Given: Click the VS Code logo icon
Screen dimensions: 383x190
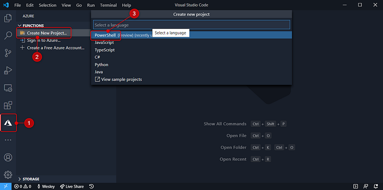Looking at the screenshot, I should click(6, 5).
